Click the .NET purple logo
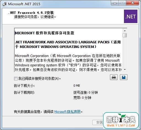 (x=131, y=16)
